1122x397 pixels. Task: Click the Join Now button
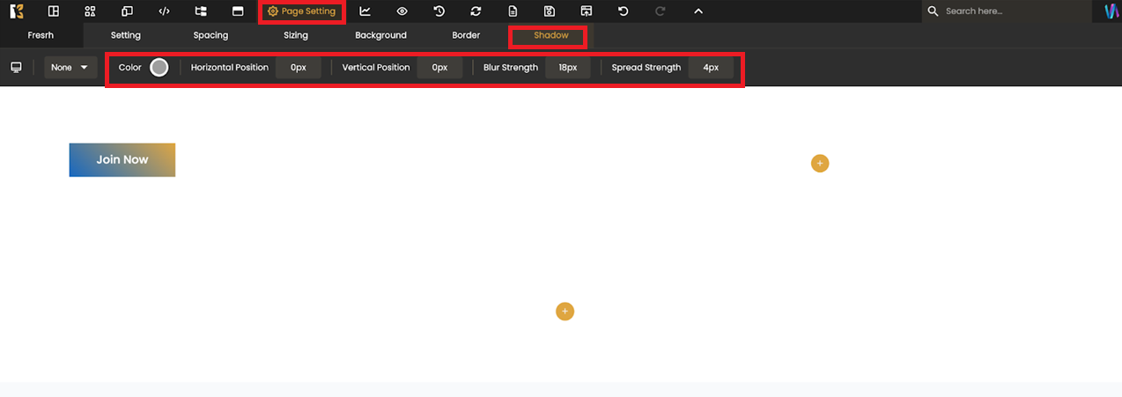[x=122, y=159]
